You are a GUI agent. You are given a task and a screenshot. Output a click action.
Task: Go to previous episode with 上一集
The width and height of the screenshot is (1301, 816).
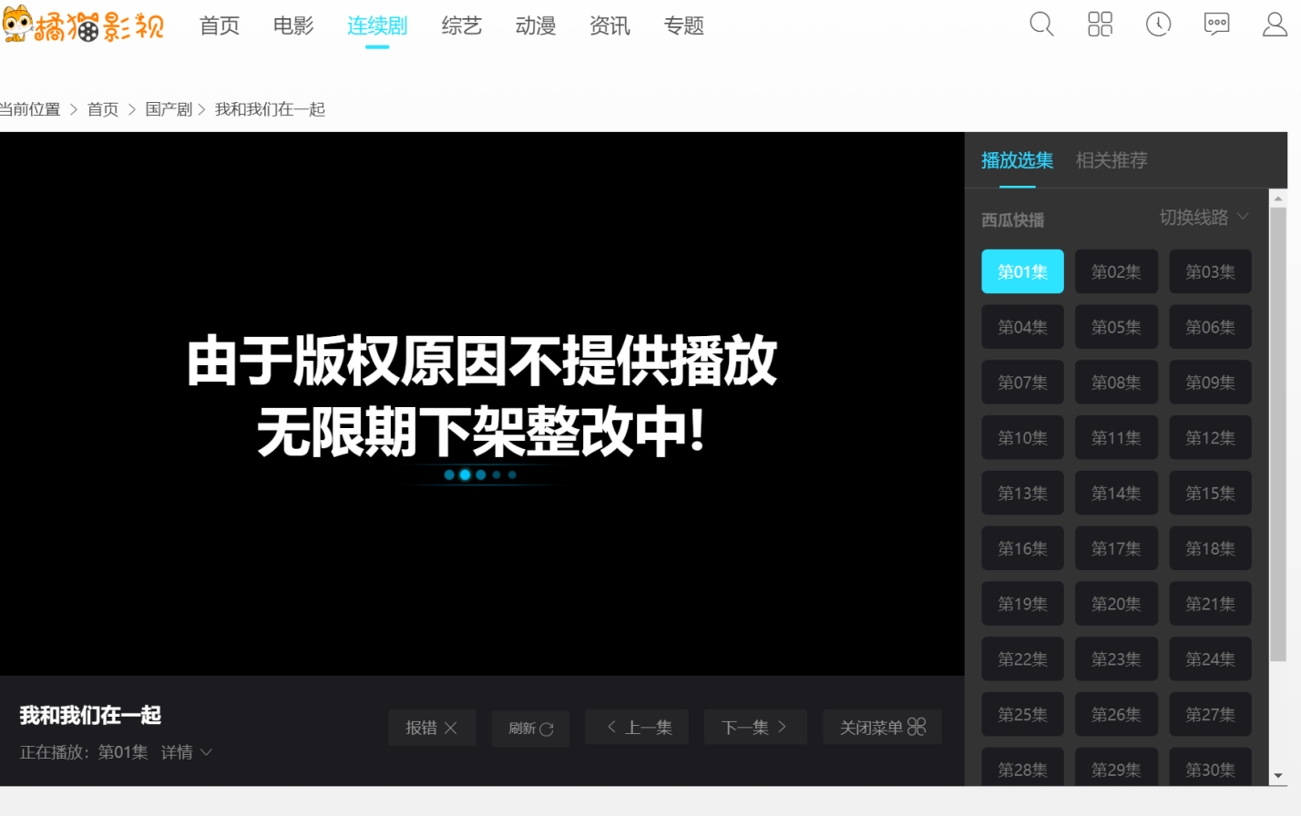click(637, 727)
